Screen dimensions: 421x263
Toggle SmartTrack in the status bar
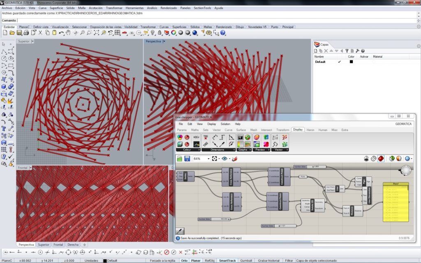(227, 261)
